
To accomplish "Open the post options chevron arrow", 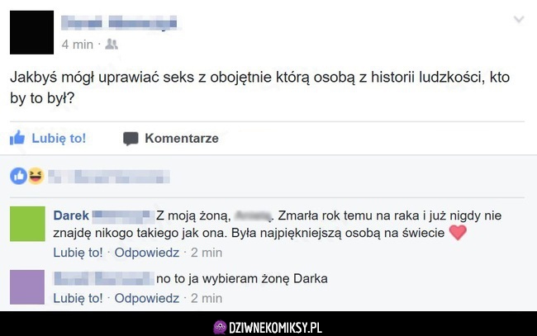I will 519,20.
